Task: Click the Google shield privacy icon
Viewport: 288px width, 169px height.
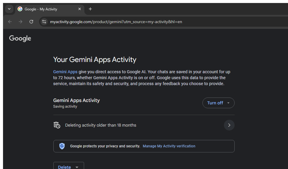Action: coord(62,146)
